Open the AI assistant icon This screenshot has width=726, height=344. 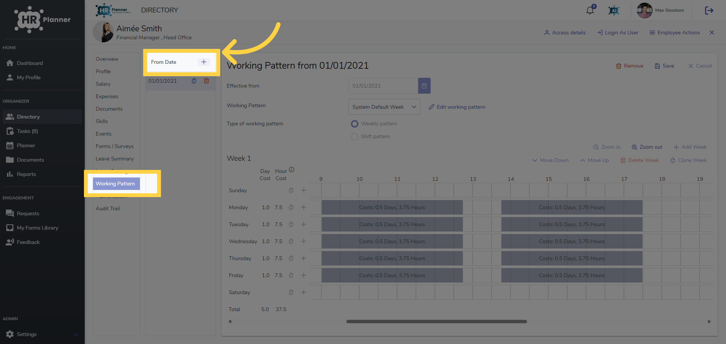point(614,10)
